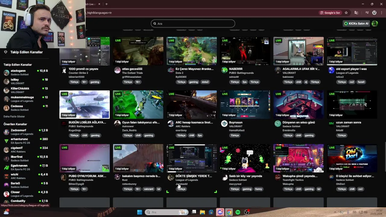Select 18+ tag under BihterZiyagill stream
Screen dimensions: 386x217
[84, 189]
